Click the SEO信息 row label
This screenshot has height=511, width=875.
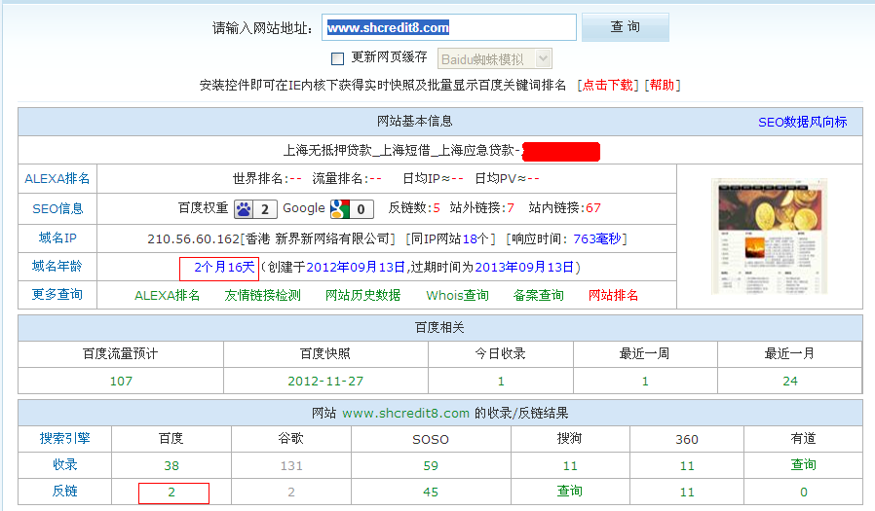pos(57,208)
